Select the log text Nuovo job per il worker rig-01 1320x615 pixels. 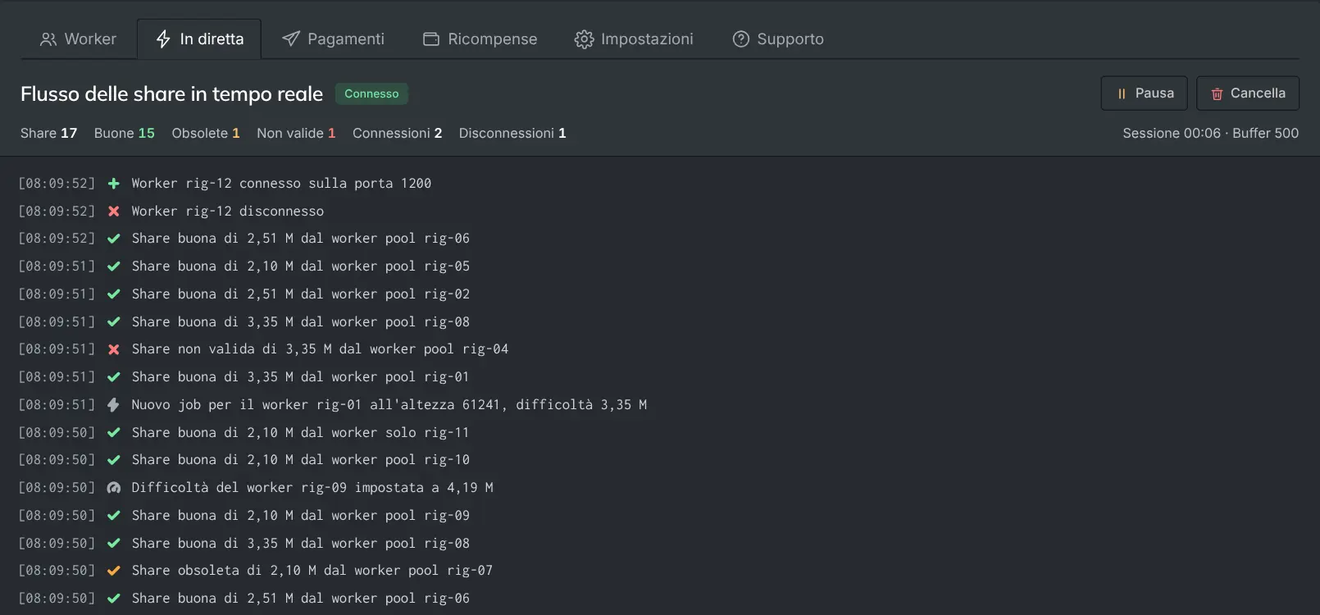pyautogui.click(x=389, y=405)
